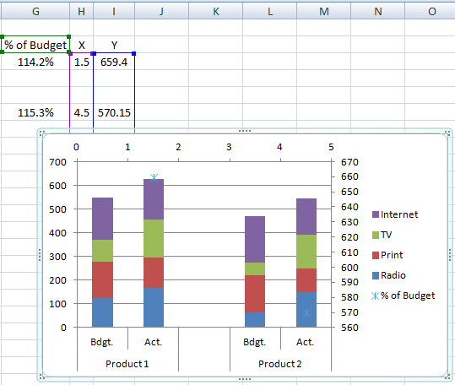Select cell with Y value 659.4

coord(114,62)
